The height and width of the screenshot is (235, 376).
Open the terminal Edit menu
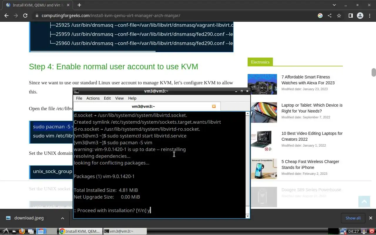click(x=107, y=98)
